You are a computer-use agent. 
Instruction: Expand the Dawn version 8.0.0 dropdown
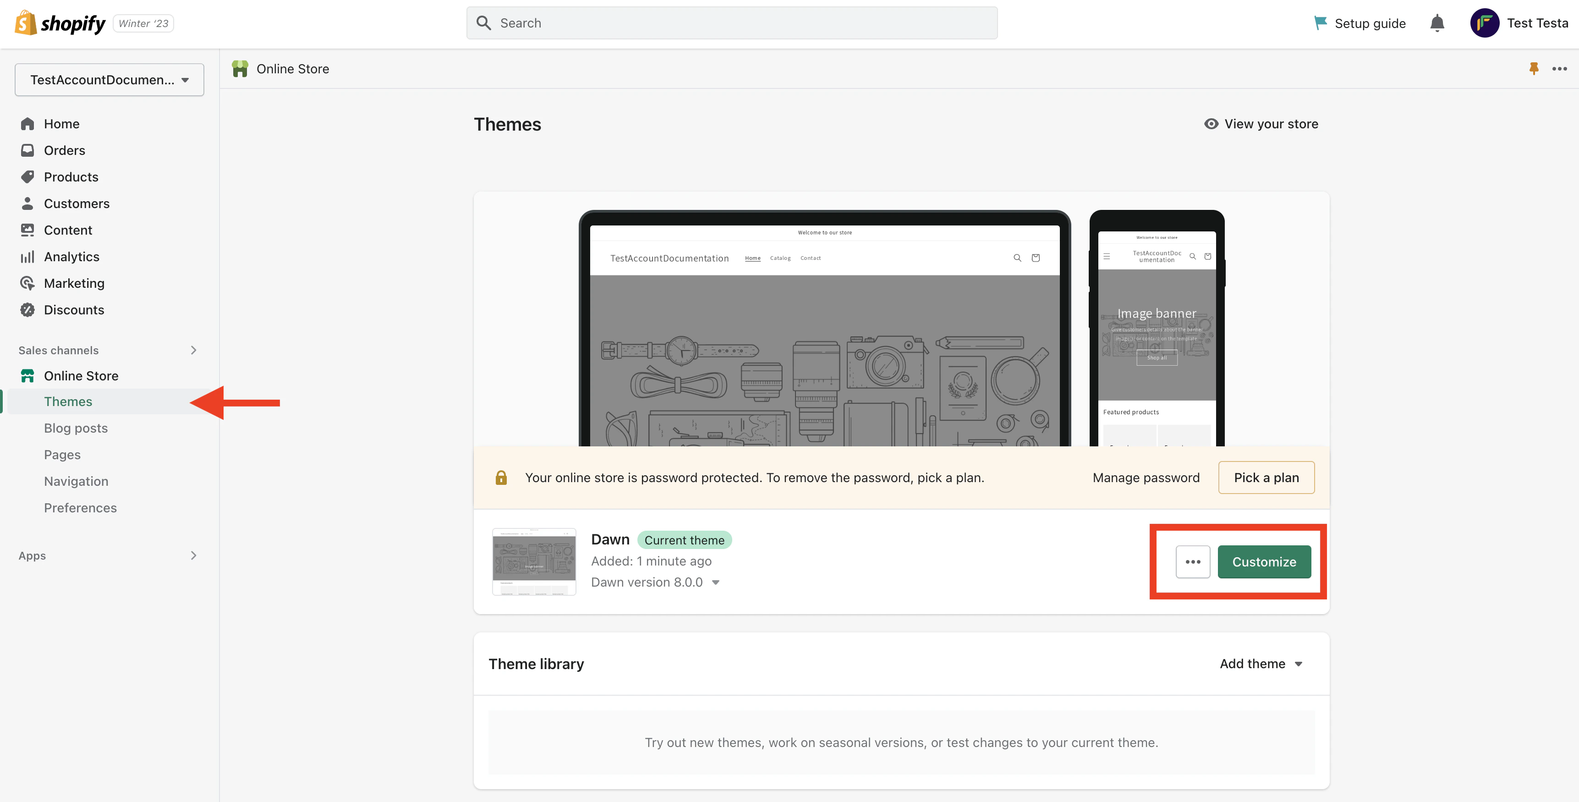[x=655, y=582]
